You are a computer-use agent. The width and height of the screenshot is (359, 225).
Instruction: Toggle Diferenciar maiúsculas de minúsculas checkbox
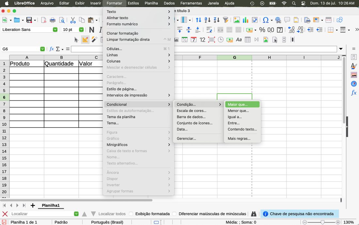click(x=175, y=214)
